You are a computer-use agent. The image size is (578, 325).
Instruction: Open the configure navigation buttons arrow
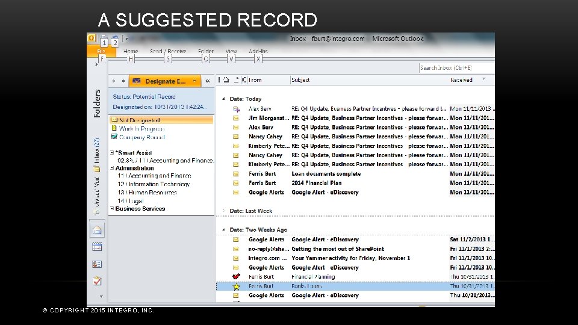(x=101, y=296)
